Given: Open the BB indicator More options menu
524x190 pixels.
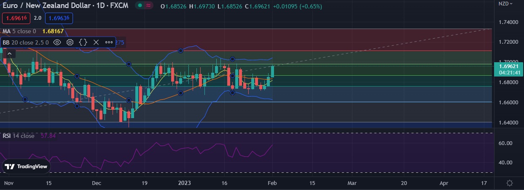Looking at the screenshot, I should [x=109, y=42].
